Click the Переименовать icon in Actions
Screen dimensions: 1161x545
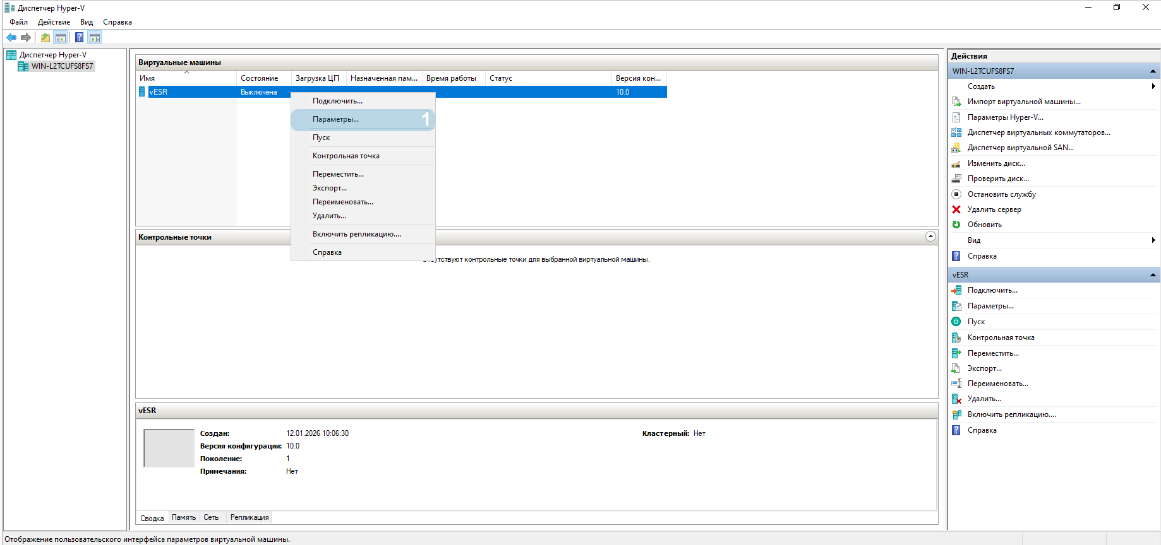click(956, 384)
